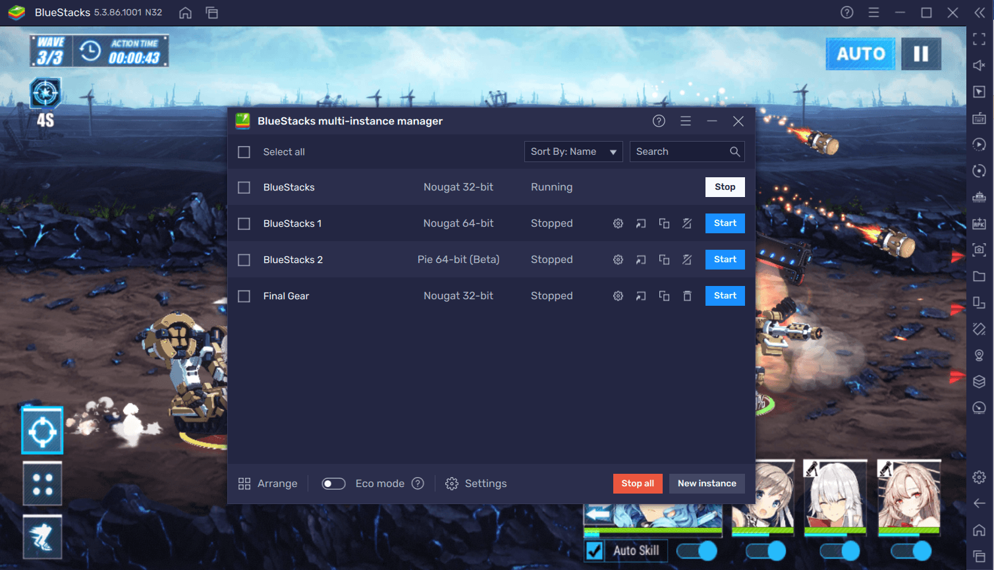Viewport: 994px width, 570px height.
Task: Open multi-instance manager Settings
Action: pyautogui.click(x=476, y=484)
